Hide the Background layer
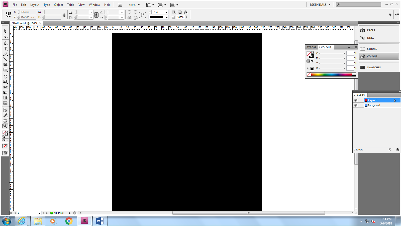The height and width of the screenshot is (226, 401). click(356, 105)
